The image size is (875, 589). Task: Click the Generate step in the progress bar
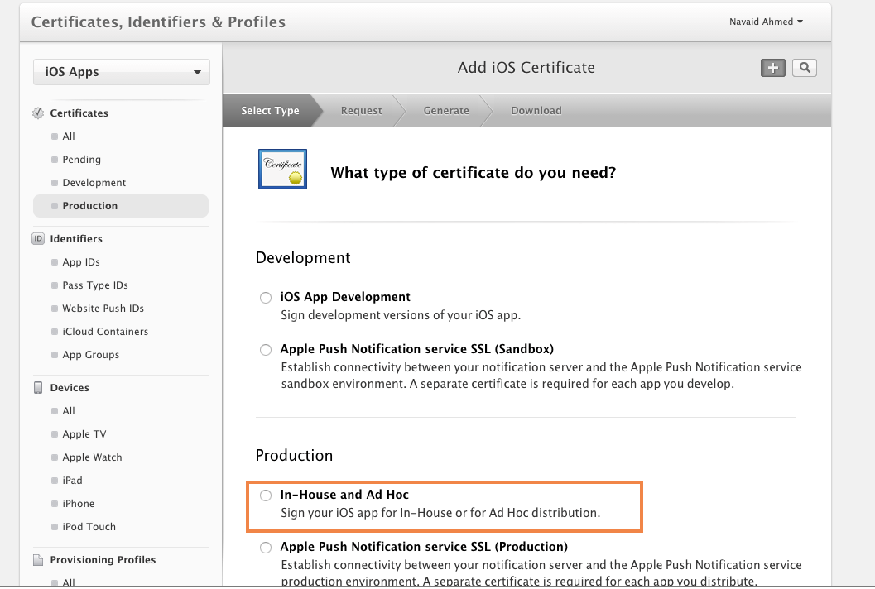446,110
